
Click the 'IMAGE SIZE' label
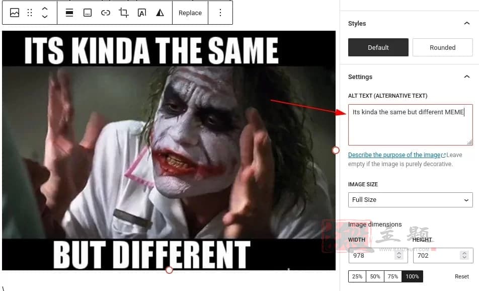[363, 184]
